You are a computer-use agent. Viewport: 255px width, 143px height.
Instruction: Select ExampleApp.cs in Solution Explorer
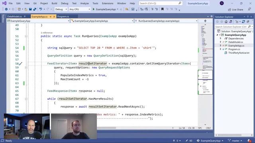click(x=236, y=46)
